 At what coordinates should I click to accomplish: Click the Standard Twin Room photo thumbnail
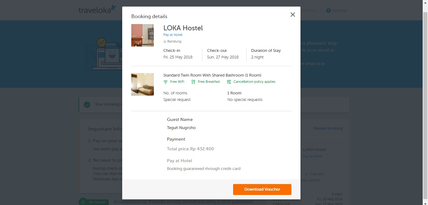point(143,84)
